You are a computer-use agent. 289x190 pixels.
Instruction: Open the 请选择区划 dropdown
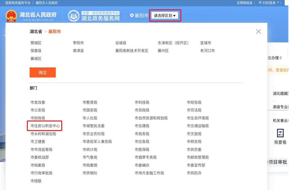click(x=165, y=16)
